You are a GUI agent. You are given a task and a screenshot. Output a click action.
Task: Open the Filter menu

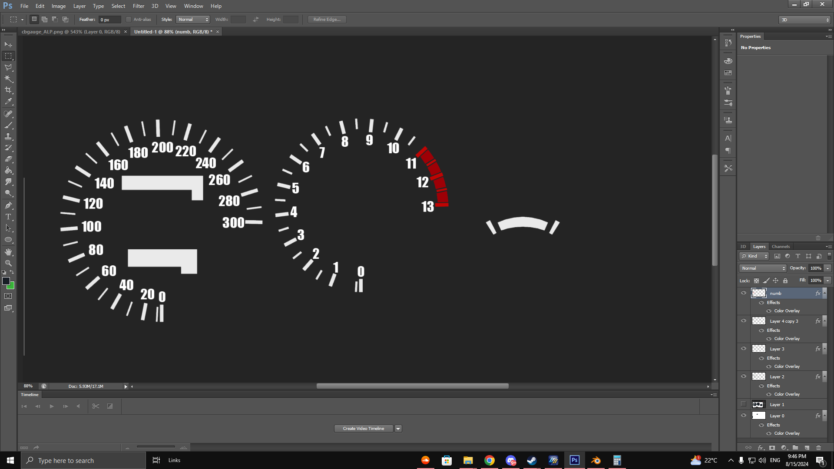pos(138,6)
